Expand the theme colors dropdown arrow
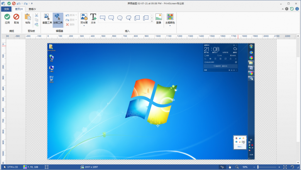Screen dimensions: 301x170 point(170,26)
